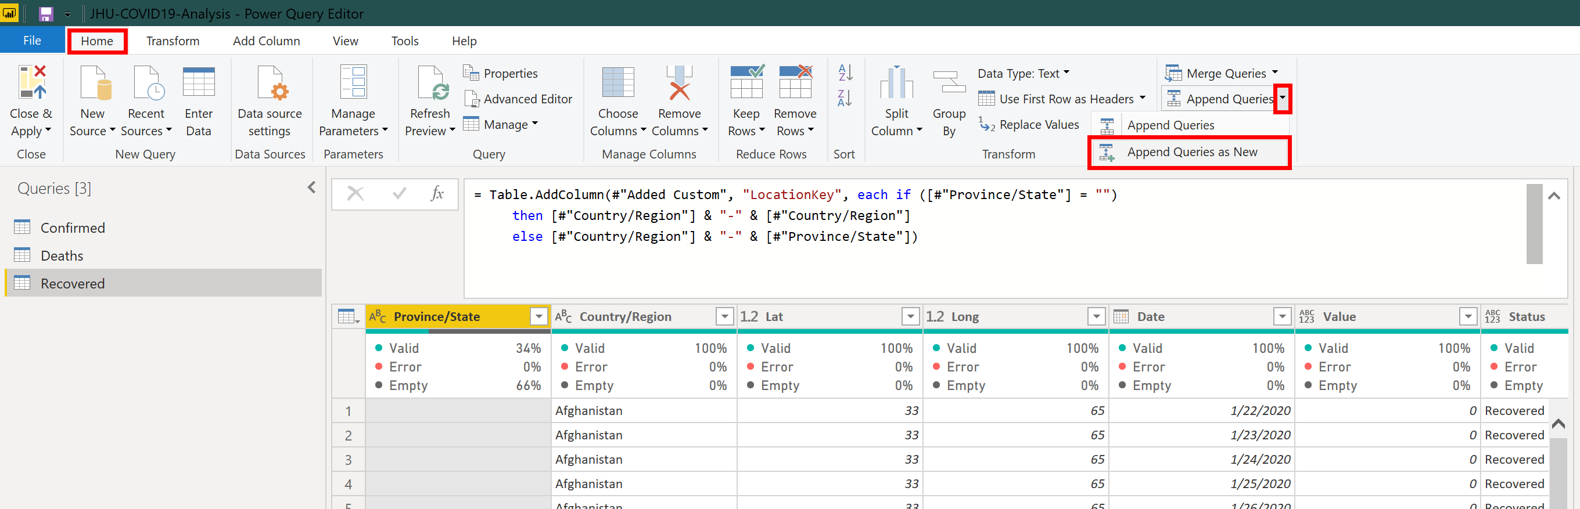Open the New Source icon

click(x=95, y=82)
